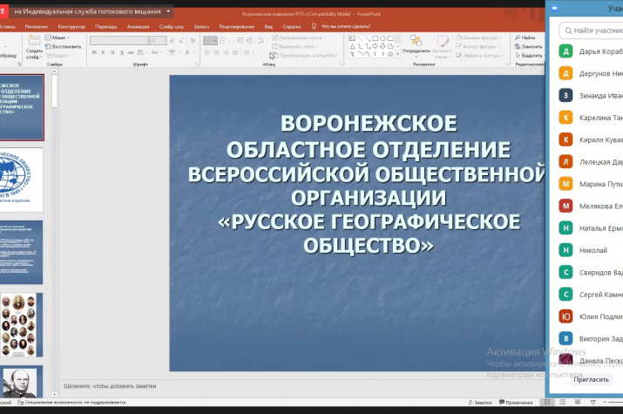The image size is (623, 414).
Task: Click the notes area to add notes
Action: tap(110, 386)
